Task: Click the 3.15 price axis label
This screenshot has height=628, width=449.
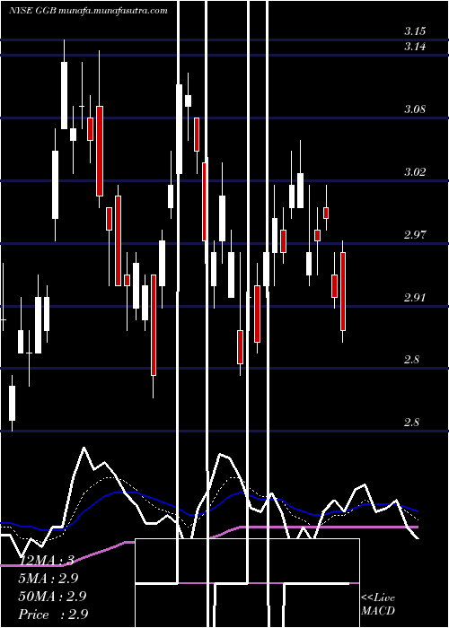Action: tap(415, 31)
